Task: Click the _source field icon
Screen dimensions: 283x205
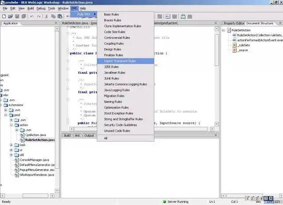Action: [234, 50]
